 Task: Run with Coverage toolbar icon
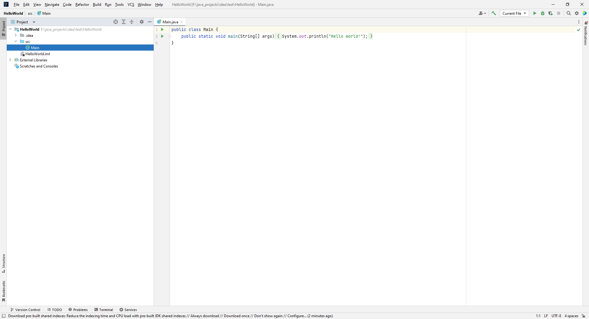(551, 13)
